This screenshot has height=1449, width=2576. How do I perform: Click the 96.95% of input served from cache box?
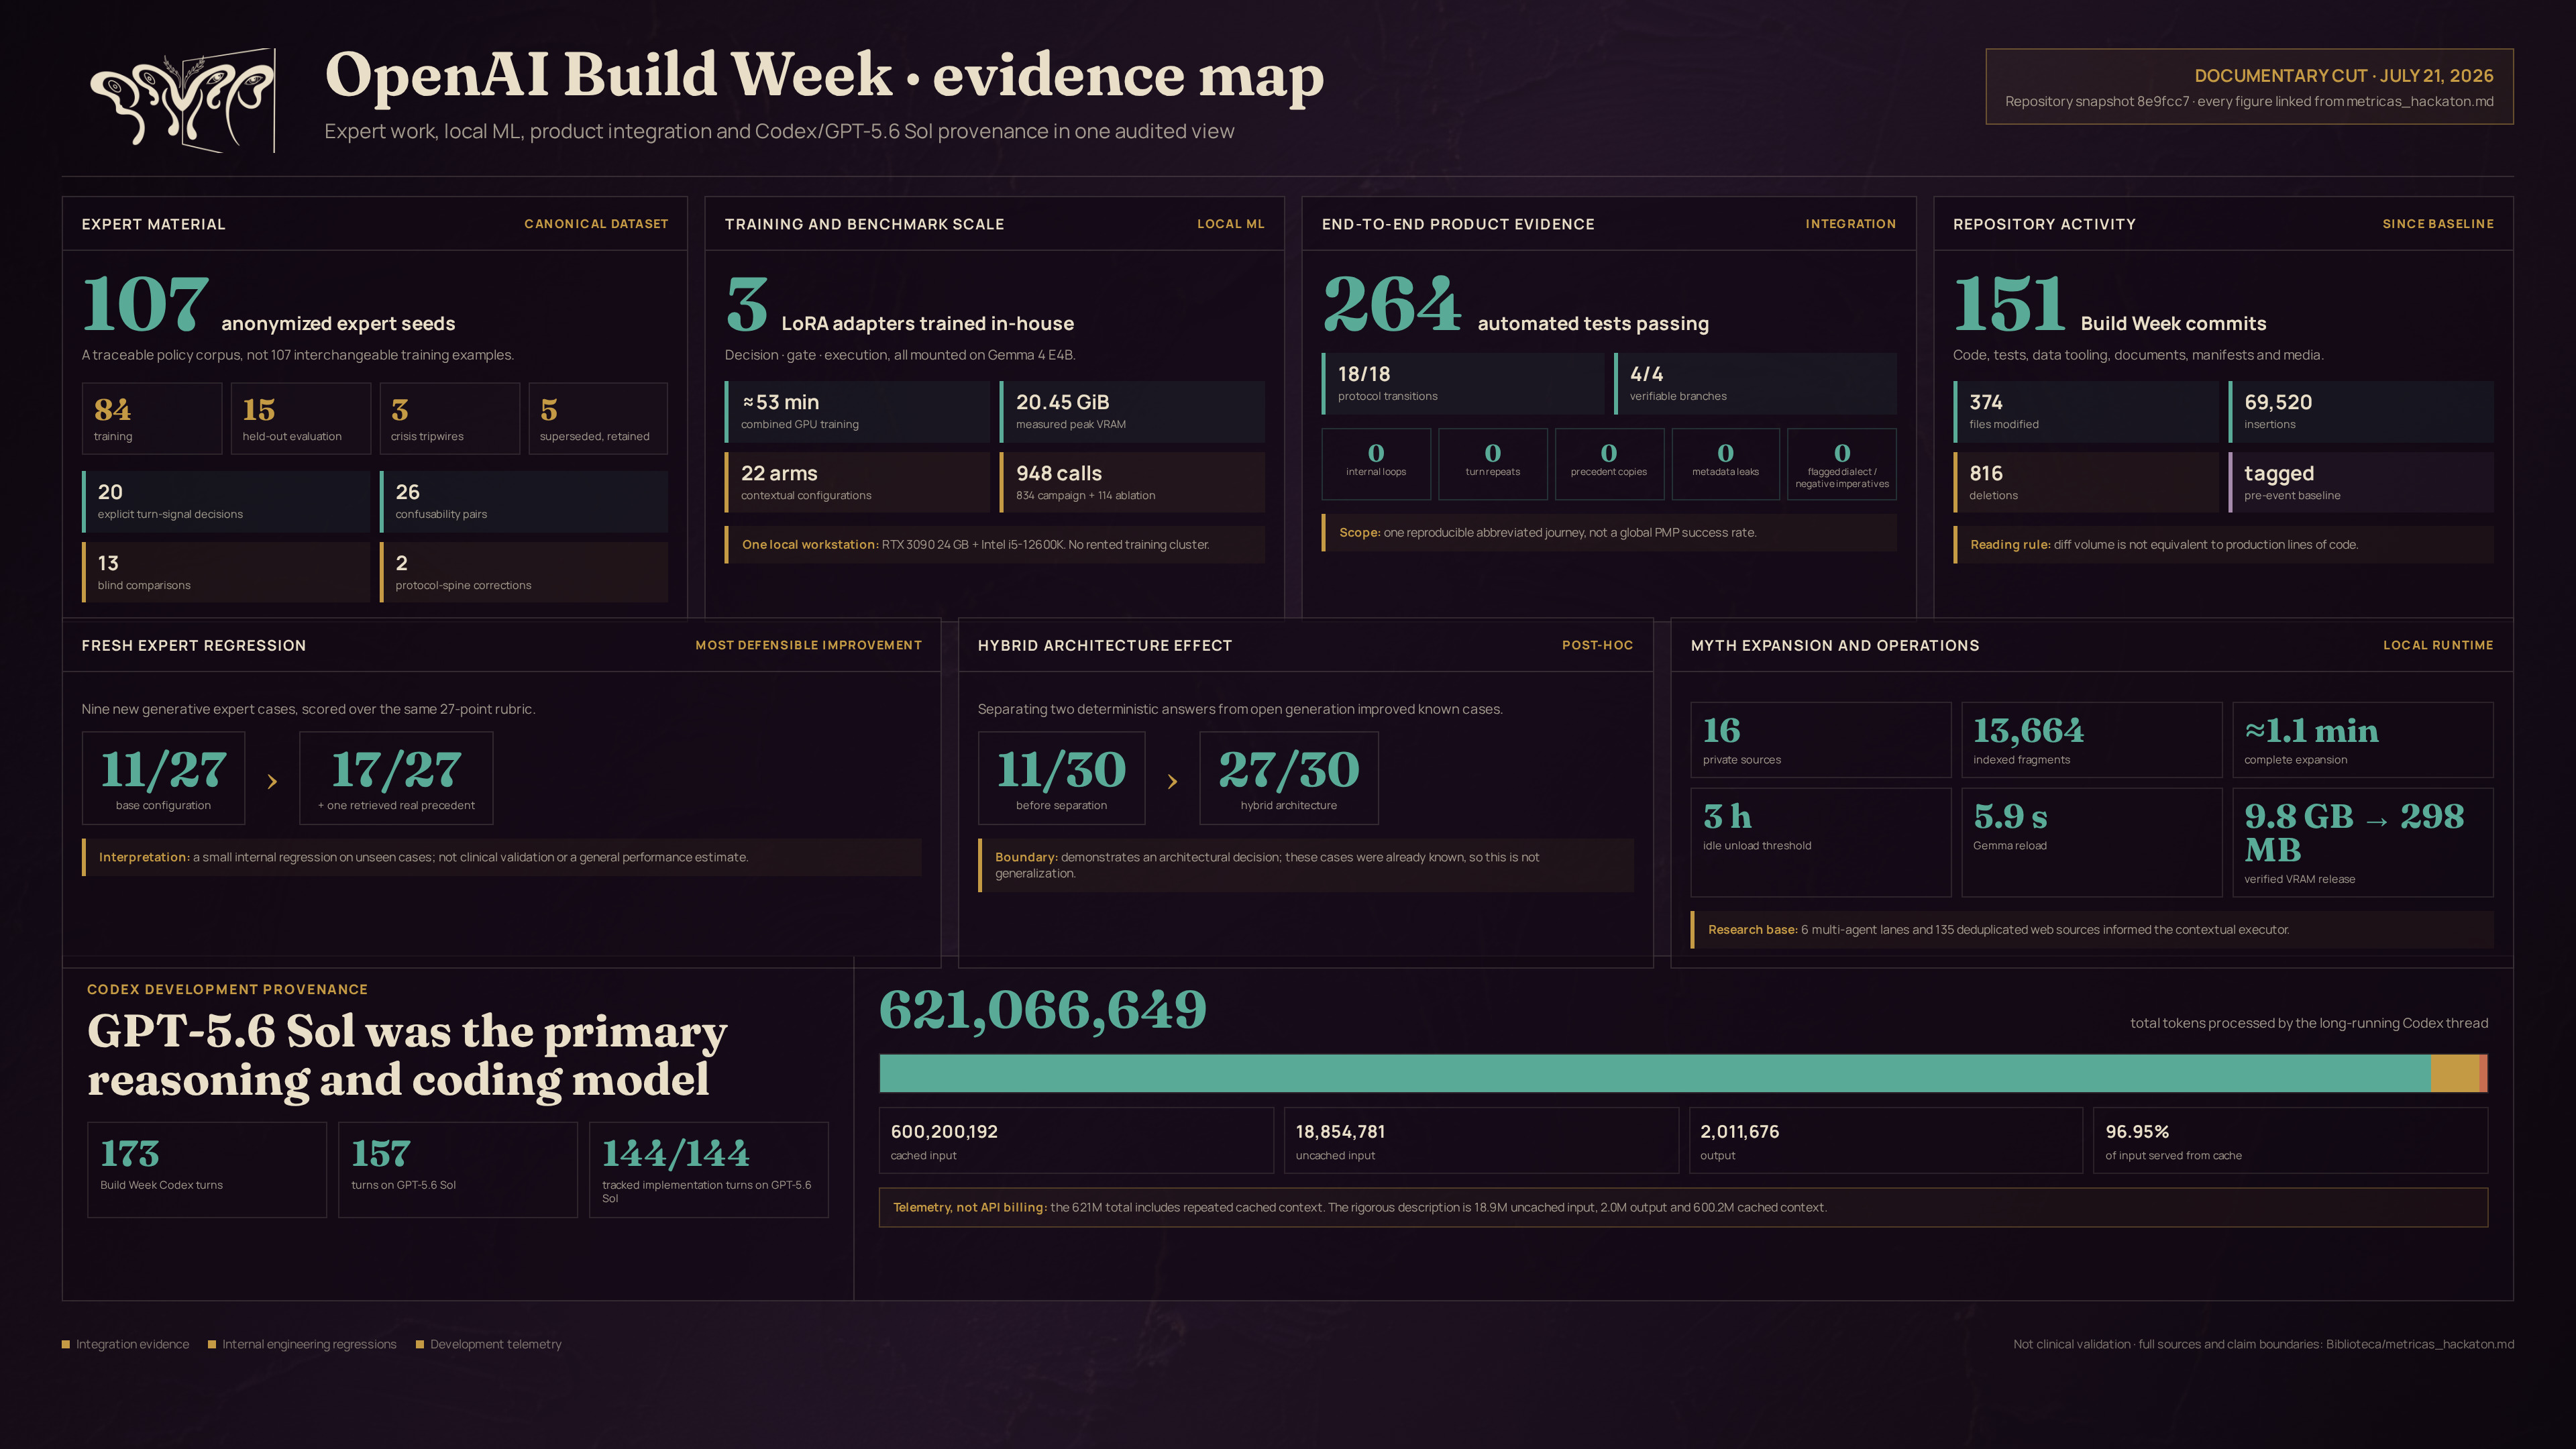coord(2290,1141)
